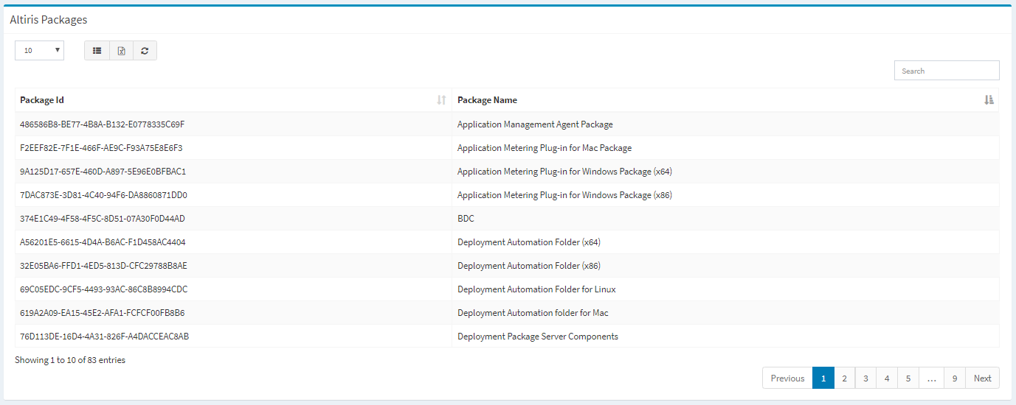Select current page 1 button

click(x=823, y=378)
